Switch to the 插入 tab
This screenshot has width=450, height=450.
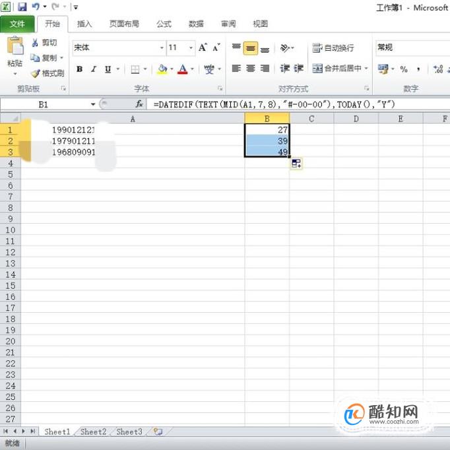(84, 24)
